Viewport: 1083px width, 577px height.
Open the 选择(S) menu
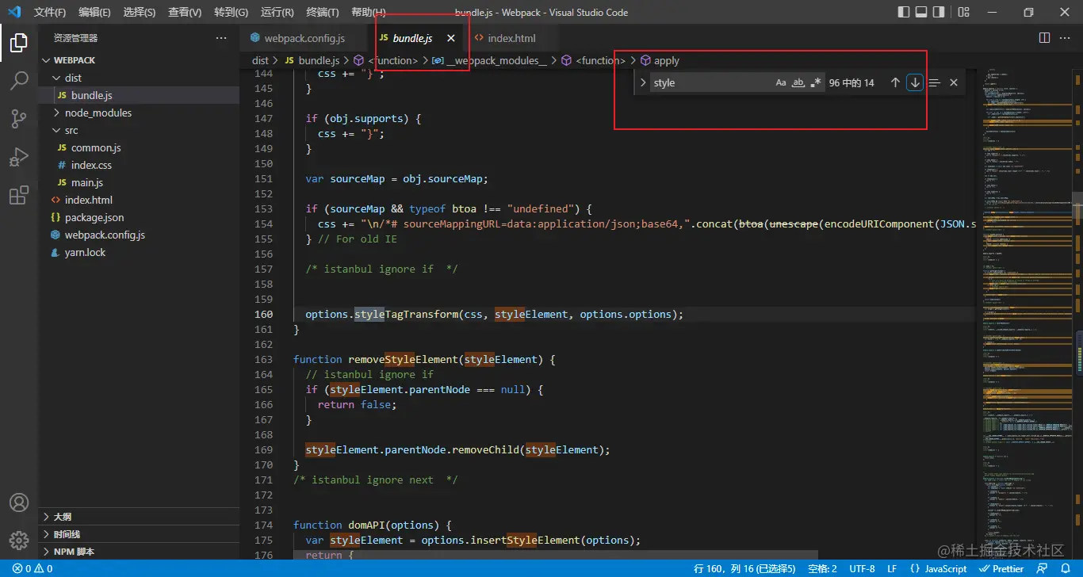click(x=140, y=12)
